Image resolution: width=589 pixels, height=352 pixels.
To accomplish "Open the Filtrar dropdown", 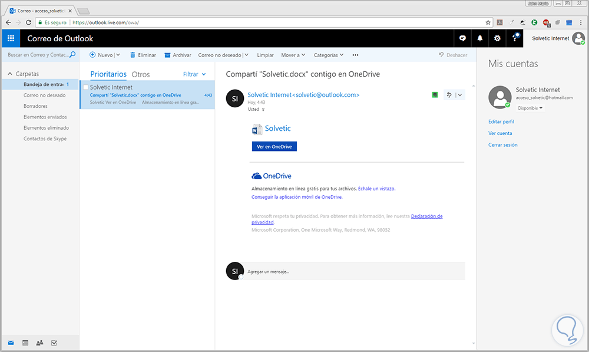I will pyautogui.click(x=194, y=74).
